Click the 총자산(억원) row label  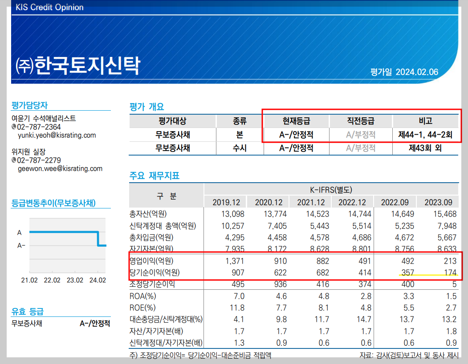[x=148, y=214]
